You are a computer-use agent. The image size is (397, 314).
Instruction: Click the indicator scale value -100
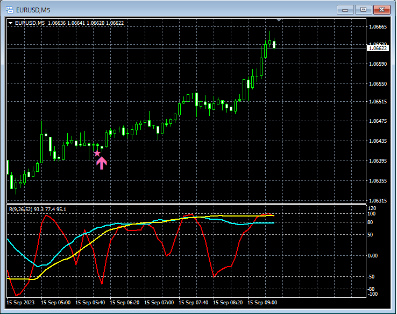click(372, 294)
